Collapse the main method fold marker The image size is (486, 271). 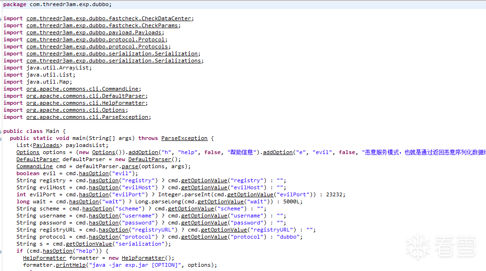pos(0,139)
